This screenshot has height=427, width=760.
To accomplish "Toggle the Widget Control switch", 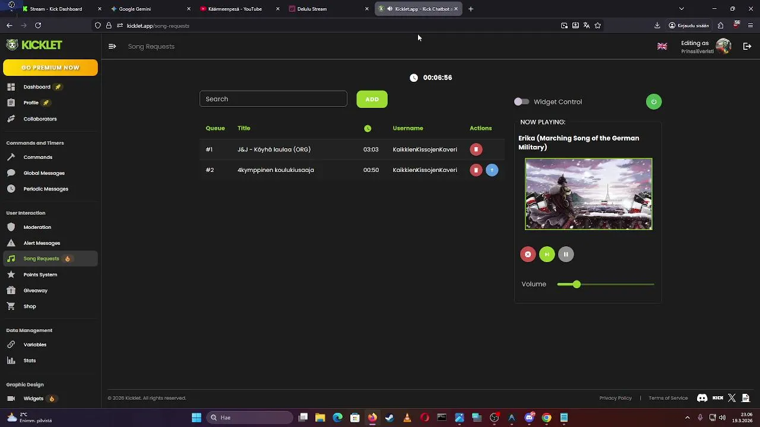I will (x=521, y=101).
